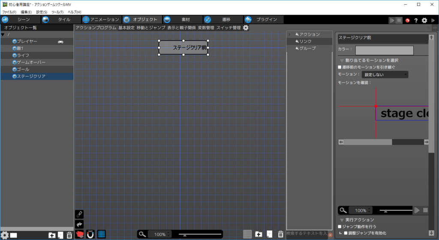Click the ステージクリア前 name field
Screen dimensions: 439x240
(383, 38)
